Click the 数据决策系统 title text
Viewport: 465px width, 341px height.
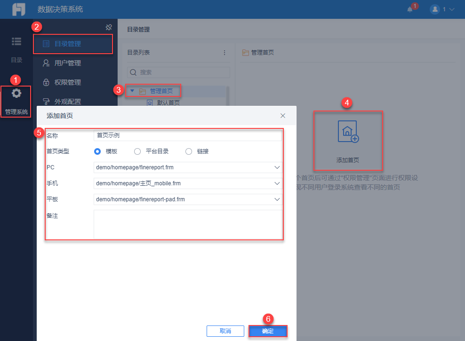[60, 9]
